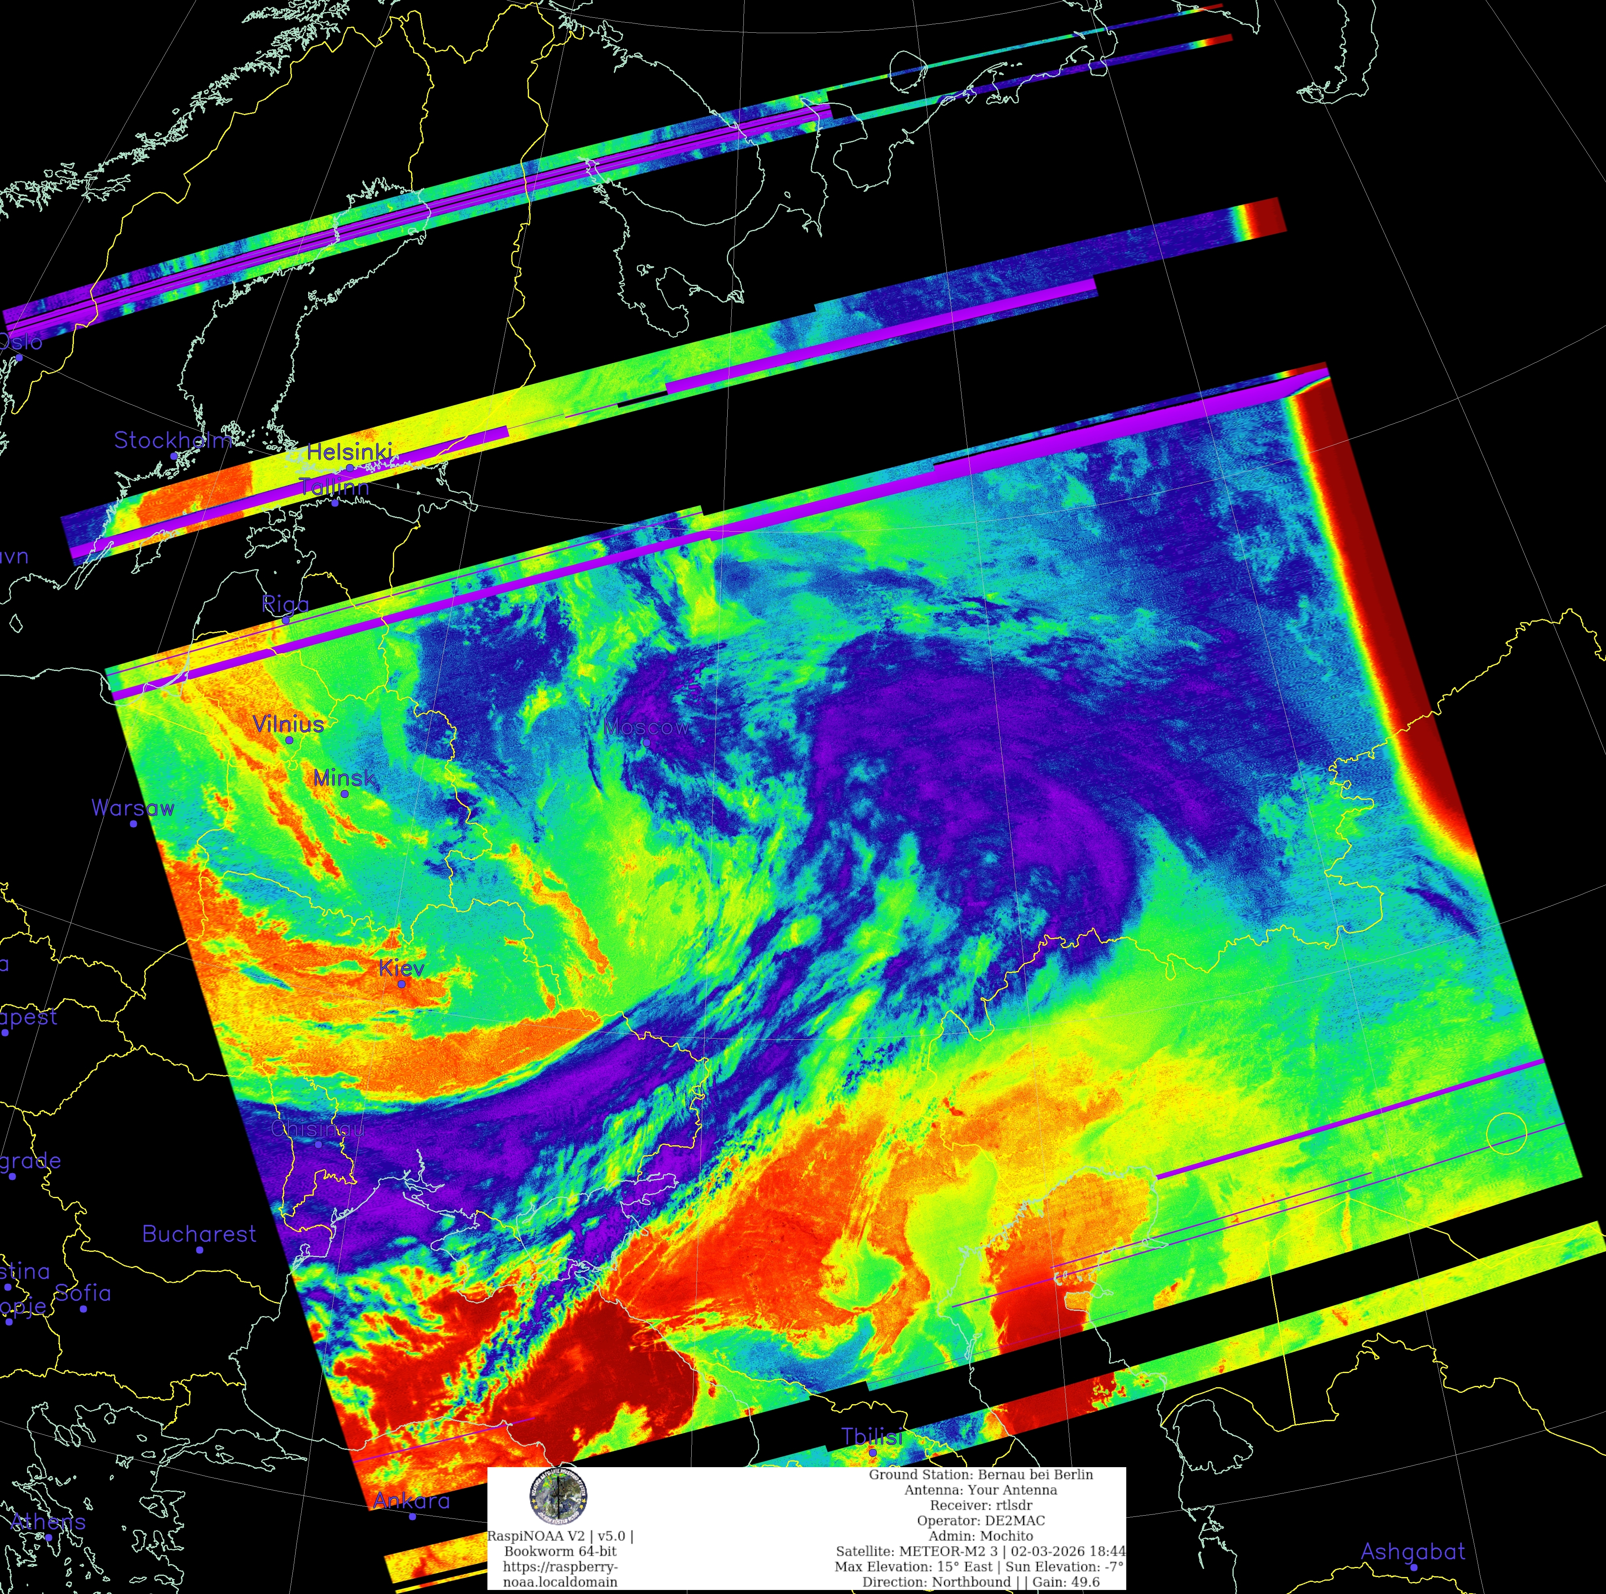This screenshot has width=1606, height=1594.
Task: Click the Vilnius city marker dot
Action: [x=289, y=740]
